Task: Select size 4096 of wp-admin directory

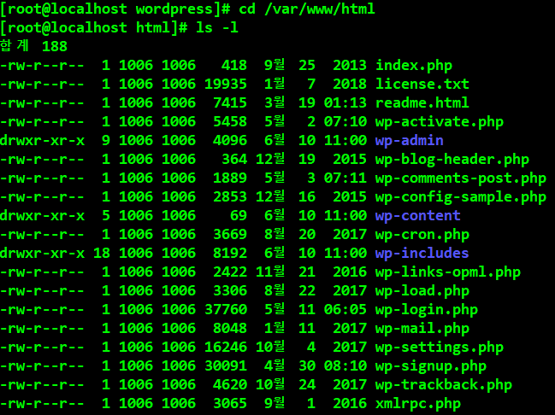Action: [230, 141]
